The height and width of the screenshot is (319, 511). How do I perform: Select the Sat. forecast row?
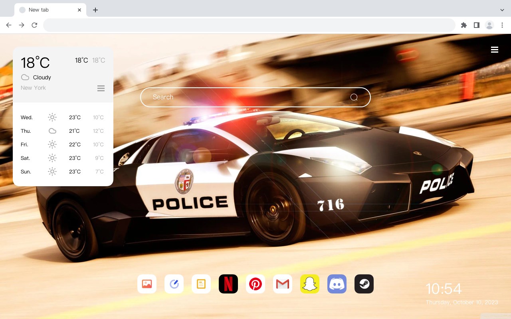point(63,158)
